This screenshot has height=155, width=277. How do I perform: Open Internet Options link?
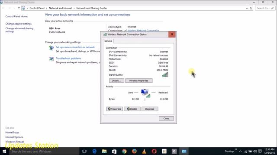point(14,137)
